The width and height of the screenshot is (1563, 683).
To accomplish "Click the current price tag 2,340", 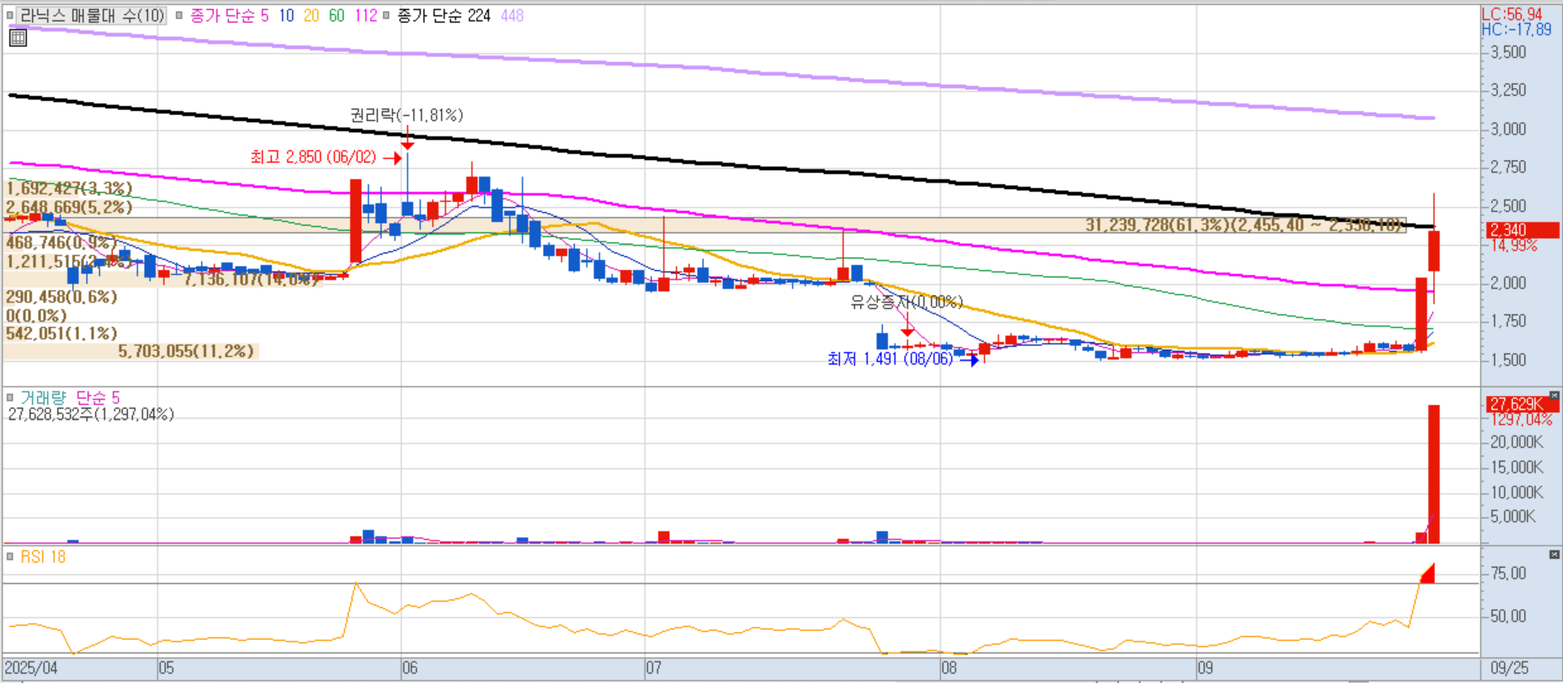I will (x=1523, y=230).
